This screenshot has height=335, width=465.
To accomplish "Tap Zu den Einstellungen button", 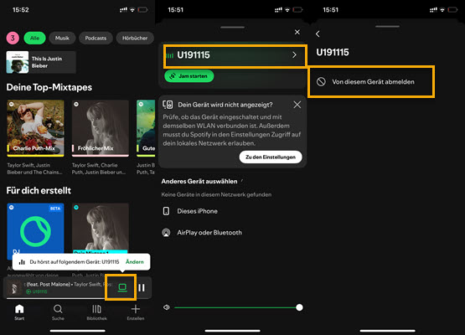I will click(x=271, y=157).
